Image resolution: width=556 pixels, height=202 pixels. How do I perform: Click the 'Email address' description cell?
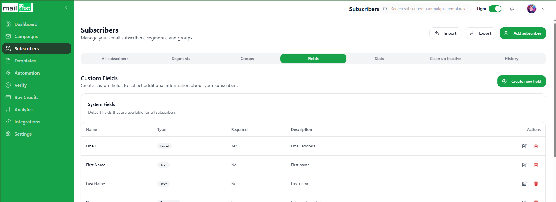[303, 146]
